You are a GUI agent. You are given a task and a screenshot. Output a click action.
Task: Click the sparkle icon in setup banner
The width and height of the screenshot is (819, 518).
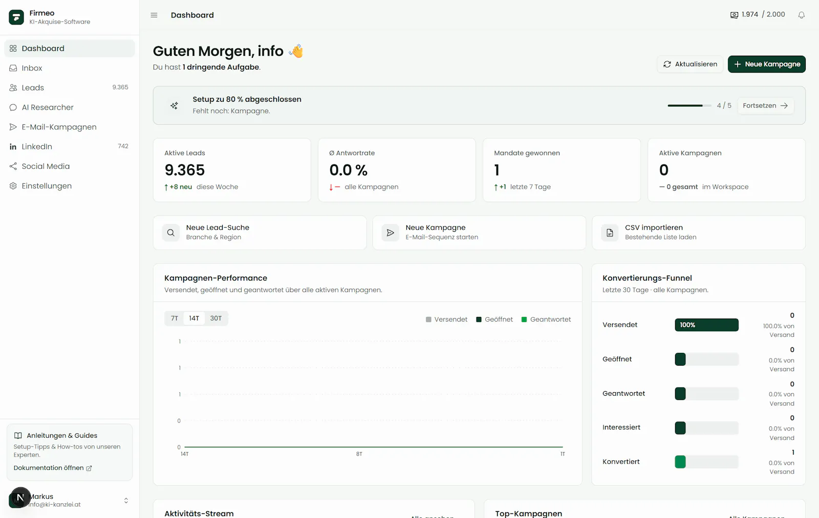click(x=174, y=105)
